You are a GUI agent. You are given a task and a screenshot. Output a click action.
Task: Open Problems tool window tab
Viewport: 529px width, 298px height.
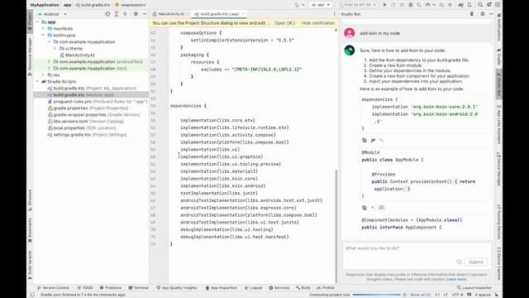tap(110, 288)
